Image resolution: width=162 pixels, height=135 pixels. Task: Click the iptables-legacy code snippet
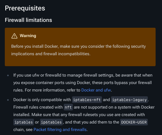click(x=129, y=100)
